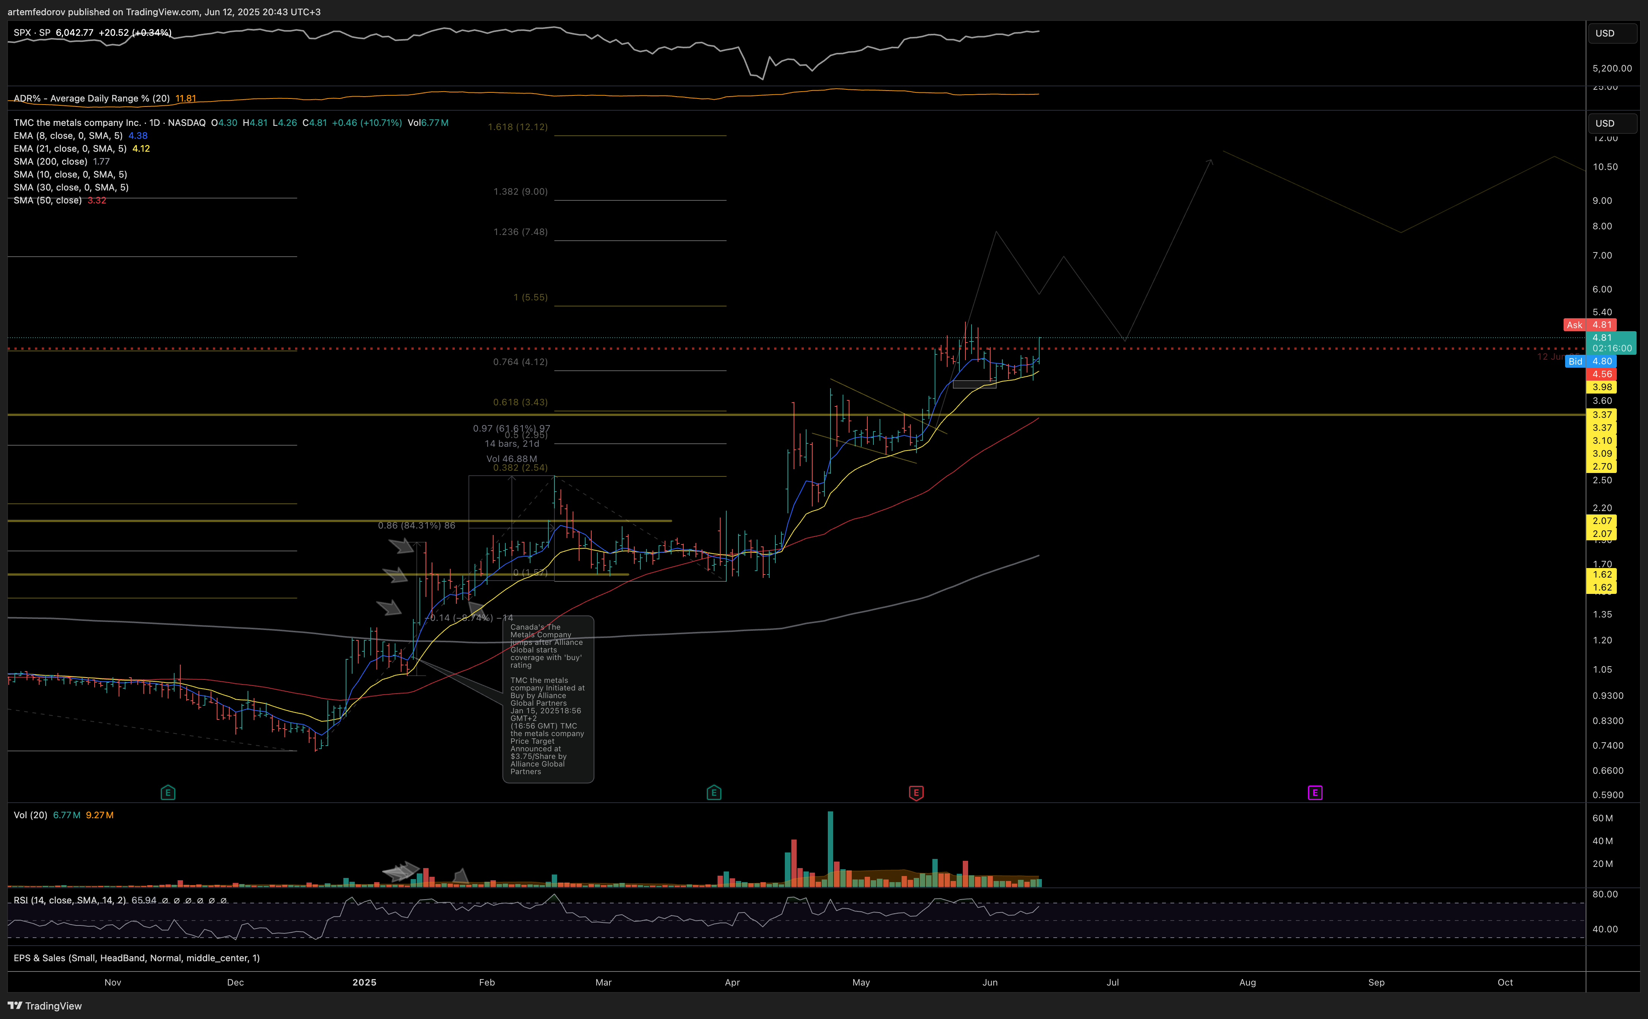Select the RSI (14, close, SMA) legend
Viewport: 1648px width, 1019px height.
coord(70,900)
